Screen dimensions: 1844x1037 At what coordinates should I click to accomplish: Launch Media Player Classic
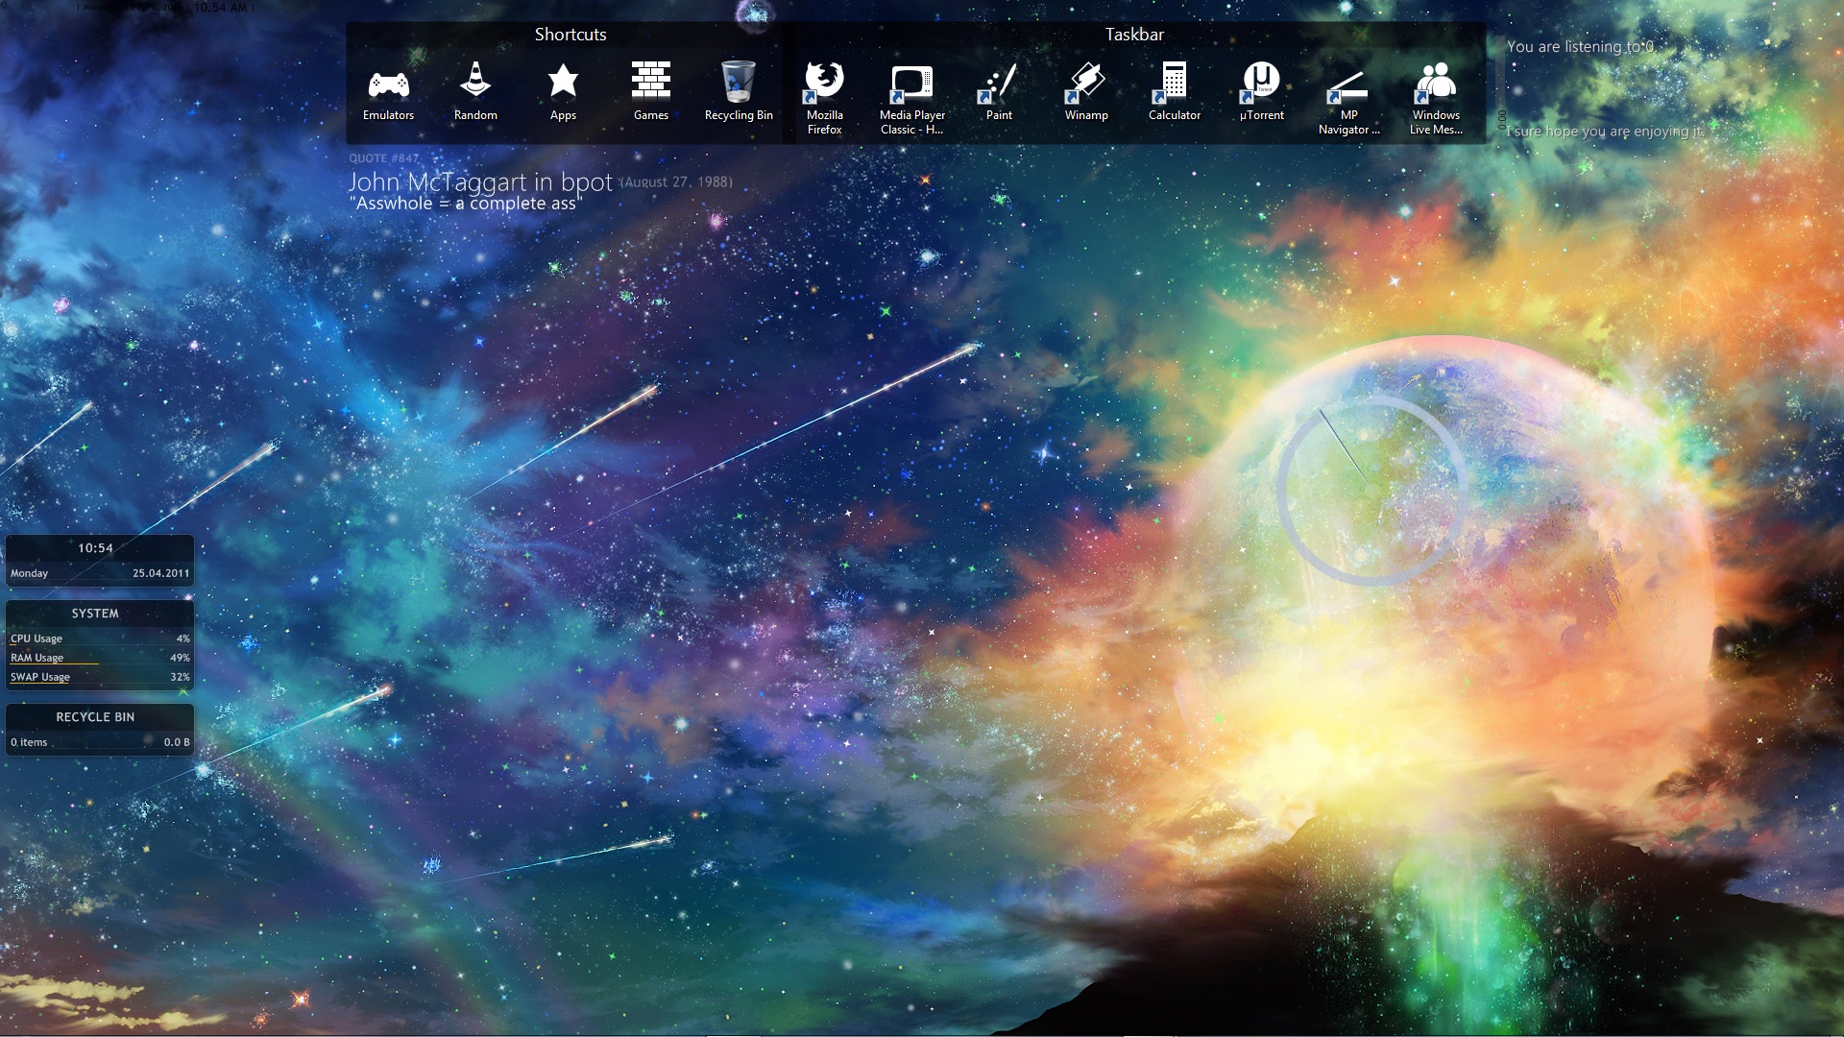pyautogui.click(x=912, y=100)
